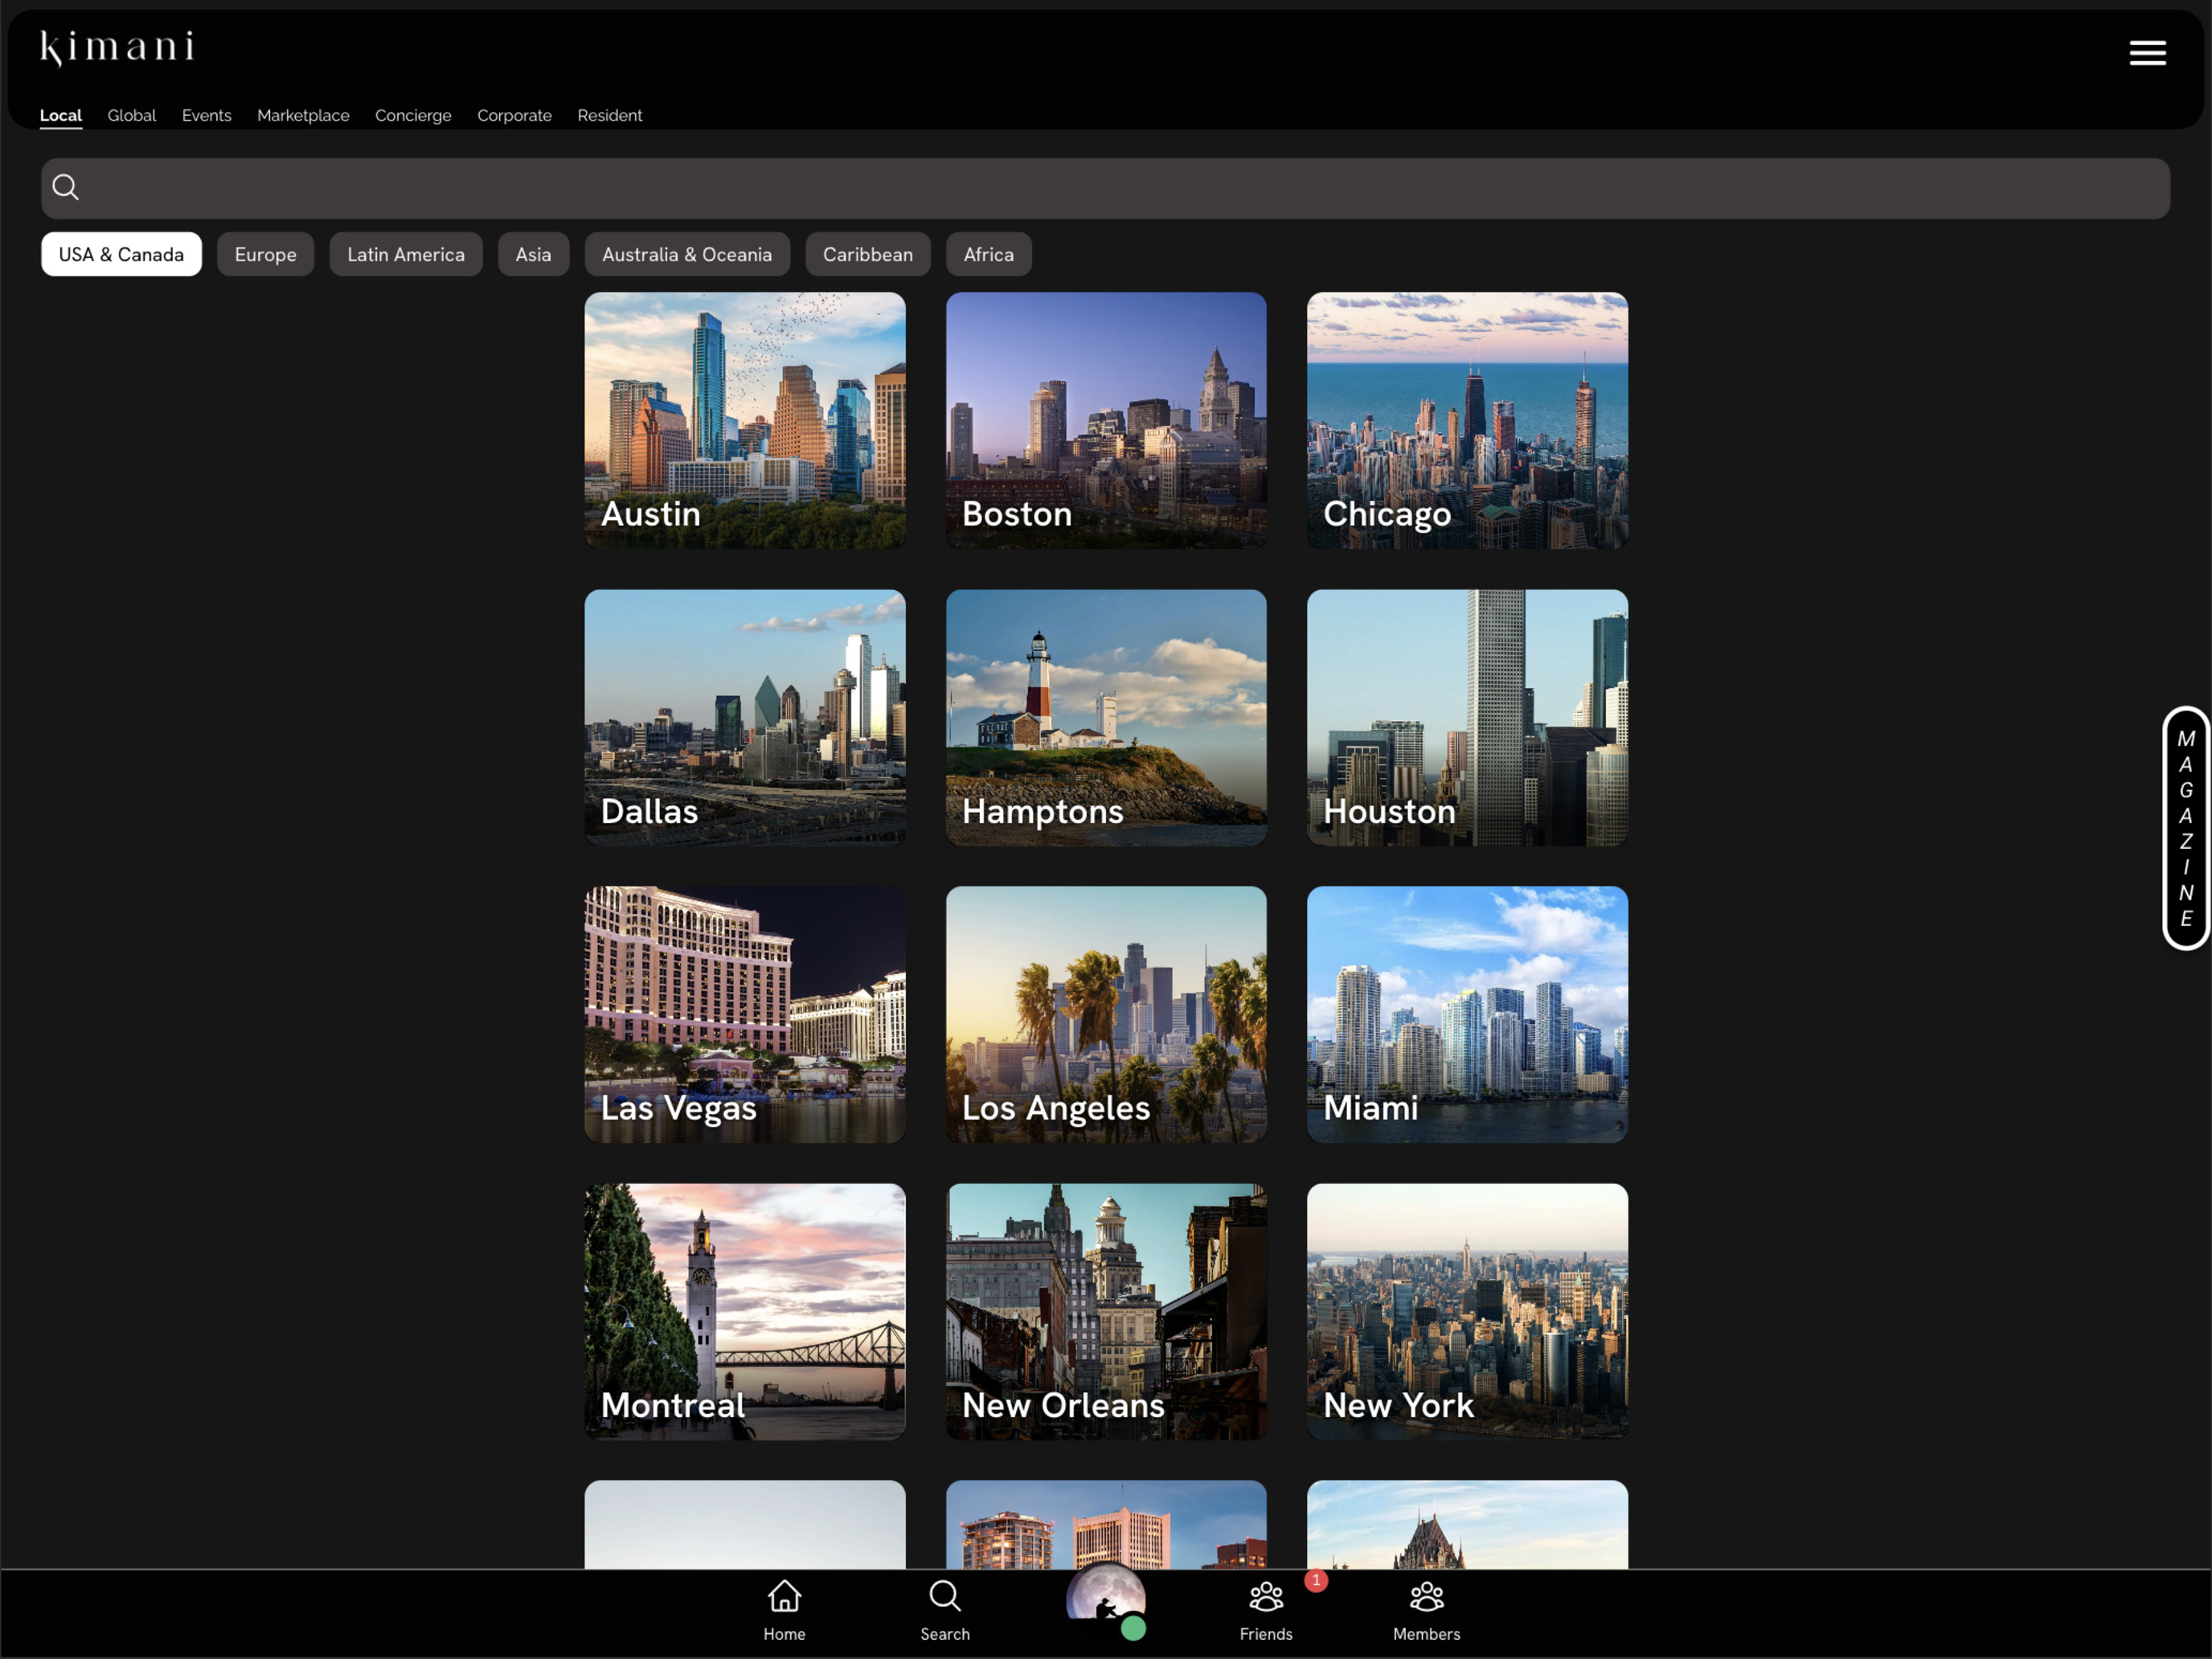
Task: Open the New York city card
Action: pyautogui.click(x=1467, y=1311)
